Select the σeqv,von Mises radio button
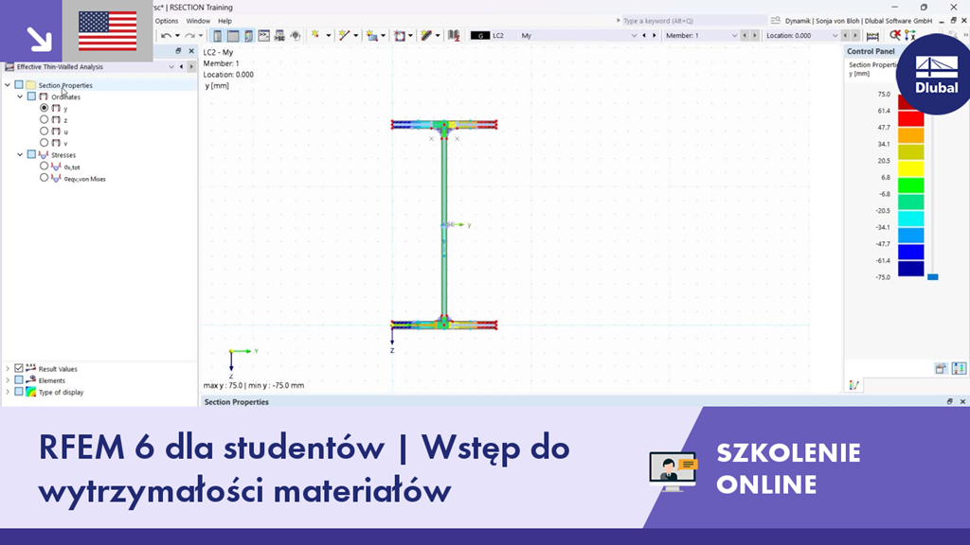970x545 pixels. 44,178
